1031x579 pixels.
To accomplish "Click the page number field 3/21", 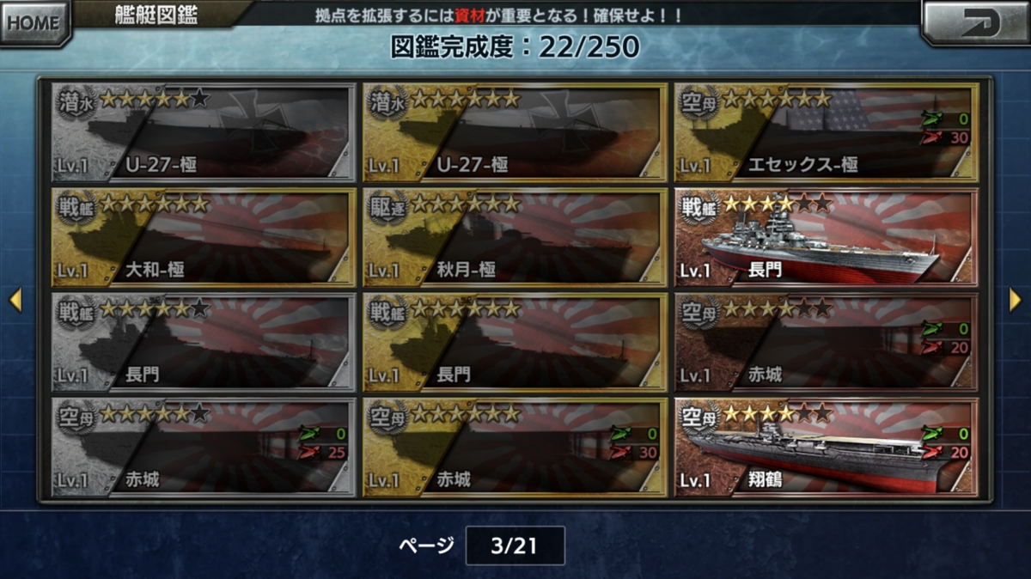I will 515,545.
